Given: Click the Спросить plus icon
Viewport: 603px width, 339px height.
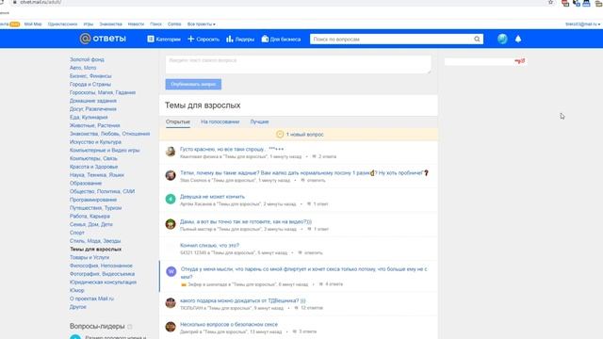Looking at the screenshot, I should tap(190, 39).
